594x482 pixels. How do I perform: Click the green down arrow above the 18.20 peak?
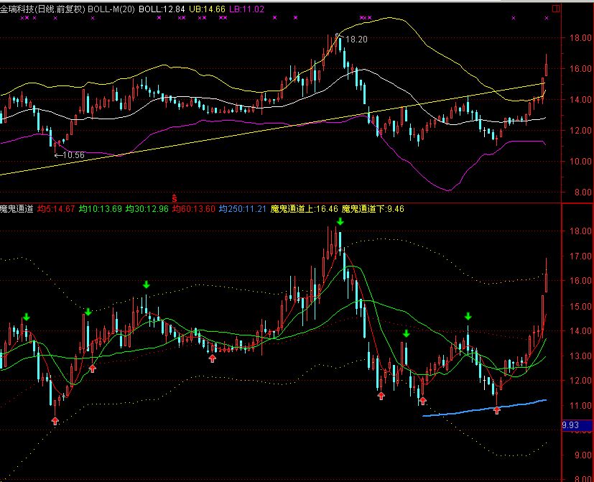click(340, 221)
